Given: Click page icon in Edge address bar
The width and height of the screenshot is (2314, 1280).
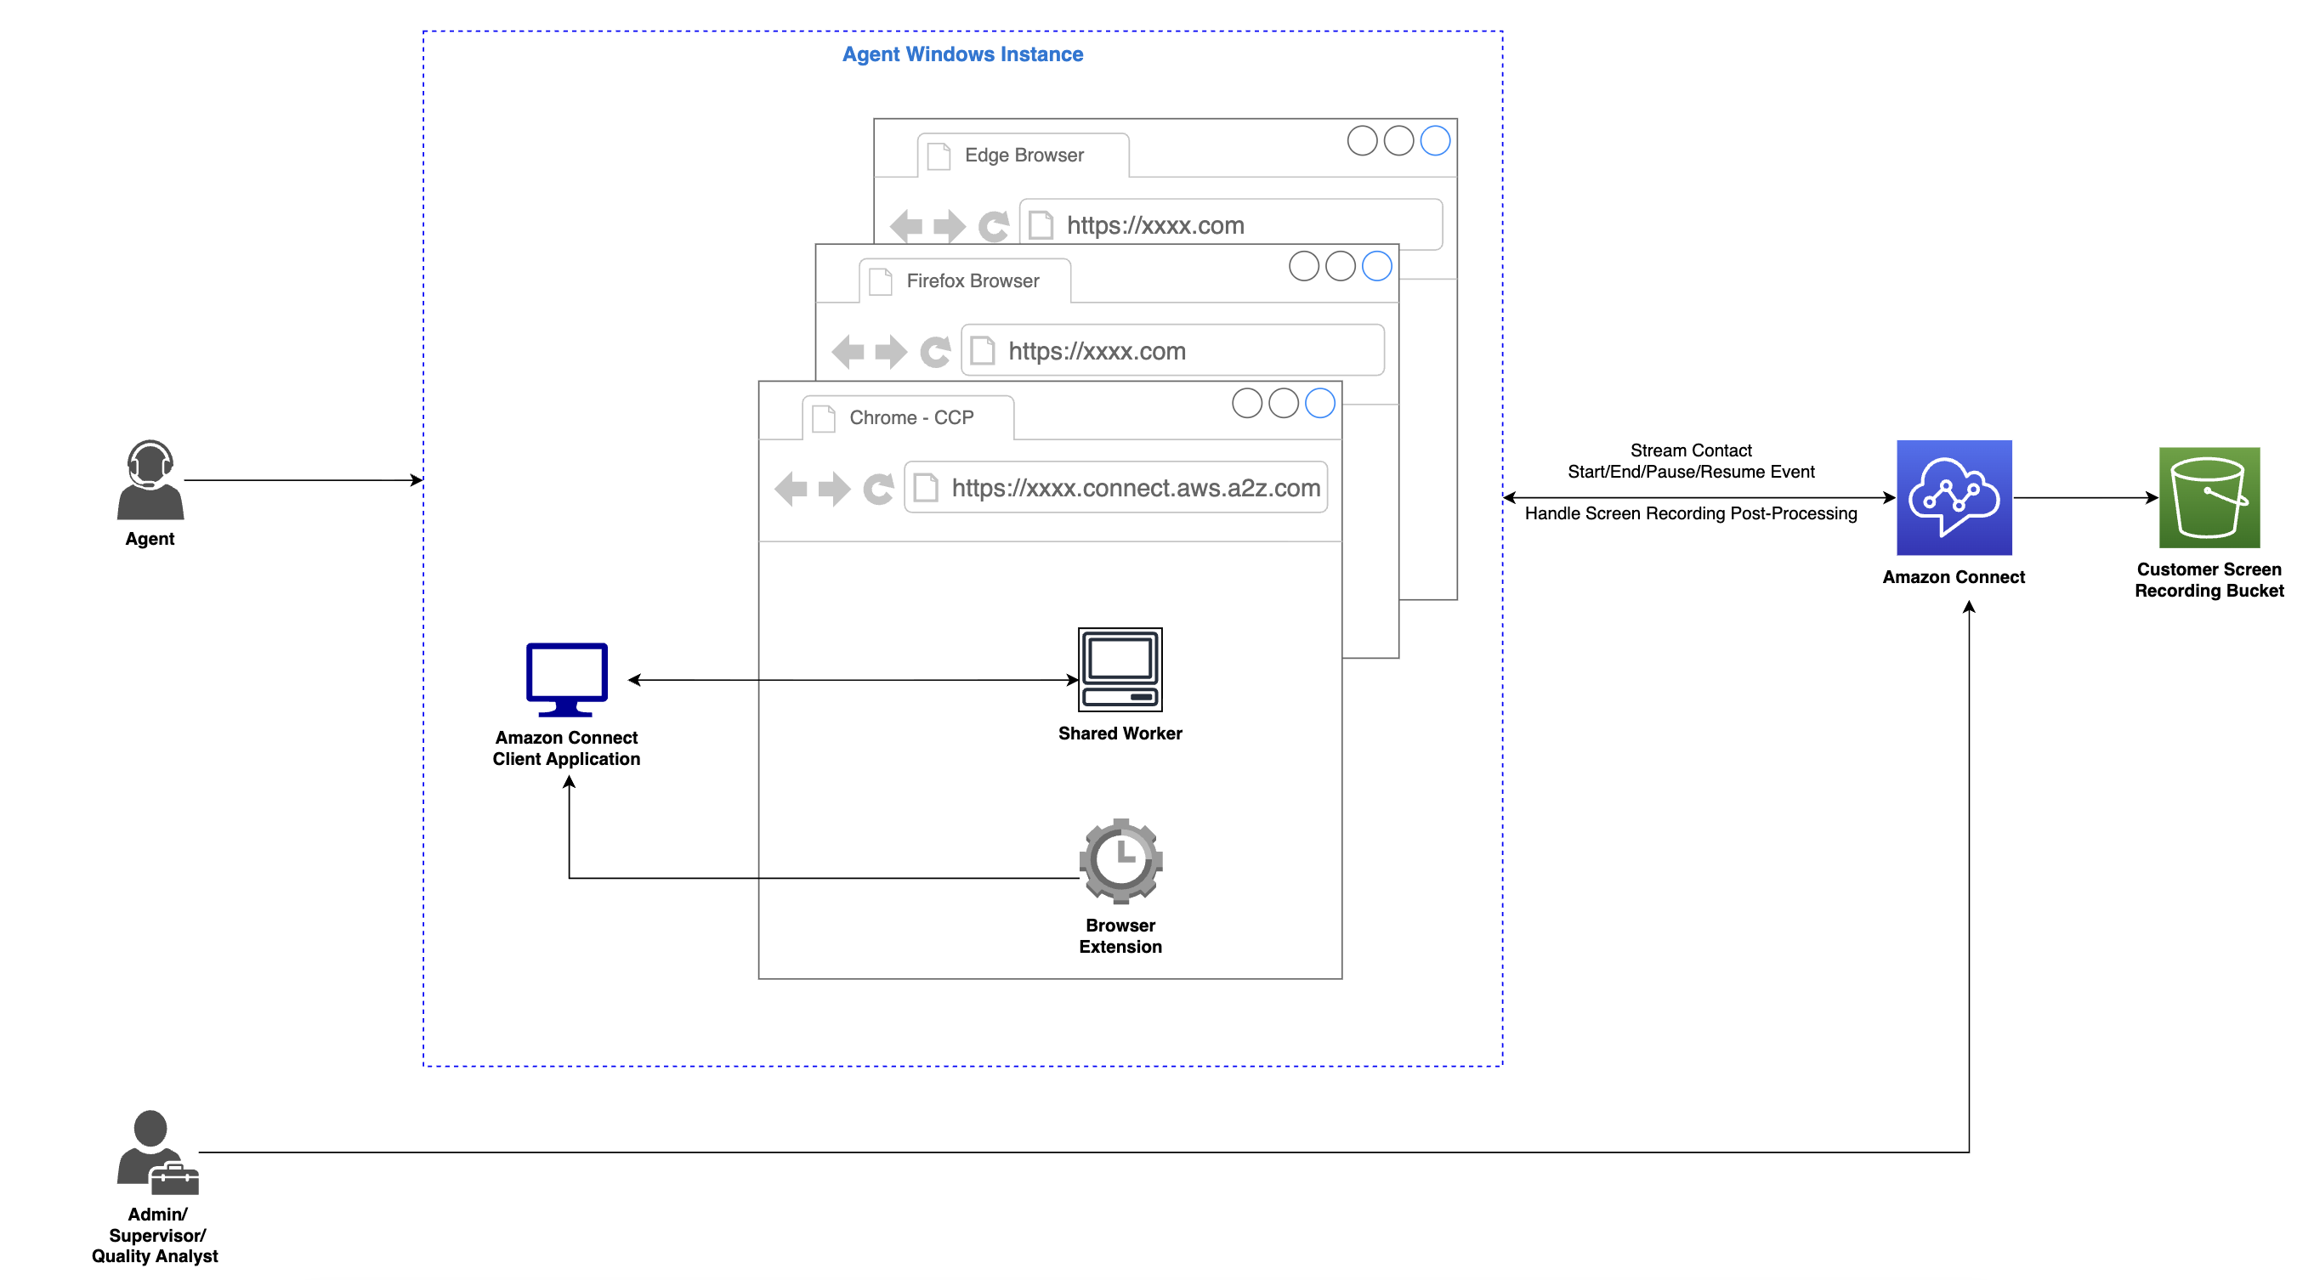Looking at the screenshot, I should (1041, 224).
